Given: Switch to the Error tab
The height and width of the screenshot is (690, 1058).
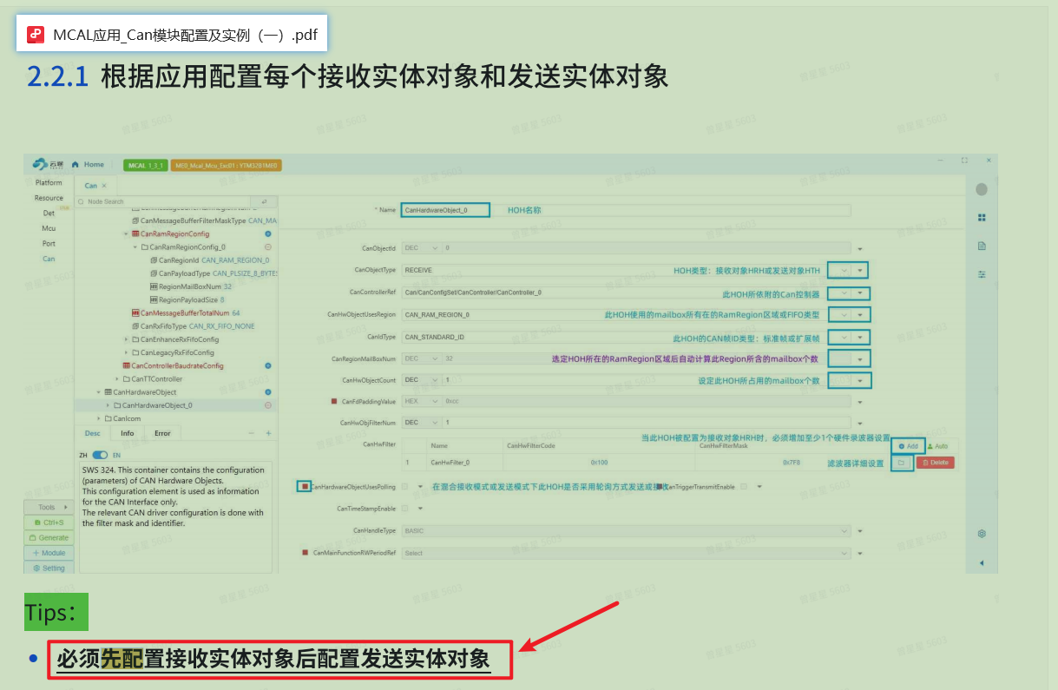Looking at the screenshot, I should pyautogui.click(x=162, y=433).
